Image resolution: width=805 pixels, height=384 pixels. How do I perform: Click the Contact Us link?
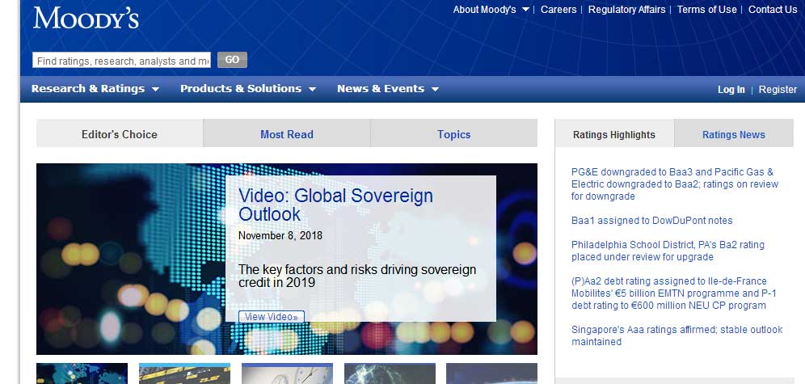pos(773,10)
